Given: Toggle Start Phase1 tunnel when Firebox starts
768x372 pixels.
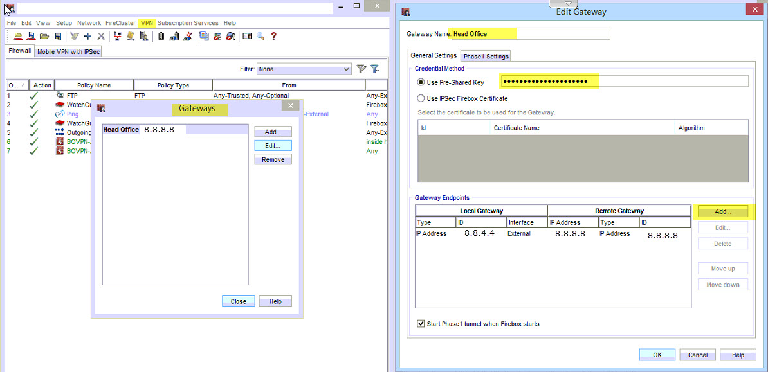Looking at the screenshot, I should pos(420,324).
